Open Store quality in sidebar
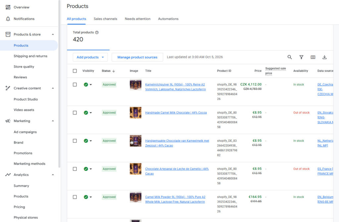The height and width of the screenshot is (222, 339). [24, 67]
